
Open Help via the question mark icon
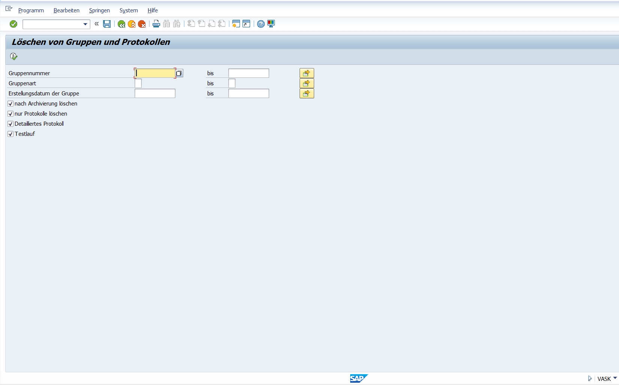pos(261,24)
